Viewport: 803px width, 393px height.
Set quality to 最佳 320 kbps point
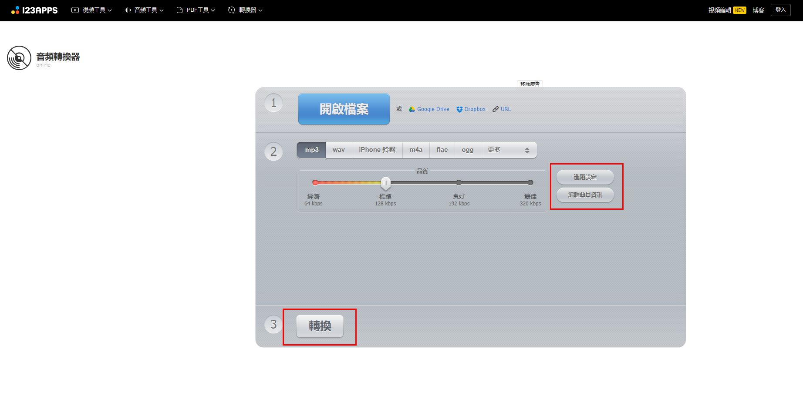pyautogui.click(x=530, y=183)
